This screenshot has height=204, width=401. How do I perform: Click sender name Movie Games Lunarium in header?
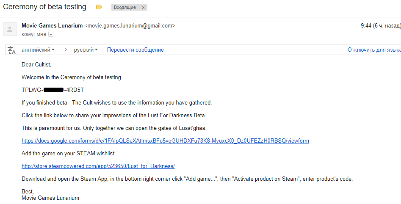click(52, 25)
